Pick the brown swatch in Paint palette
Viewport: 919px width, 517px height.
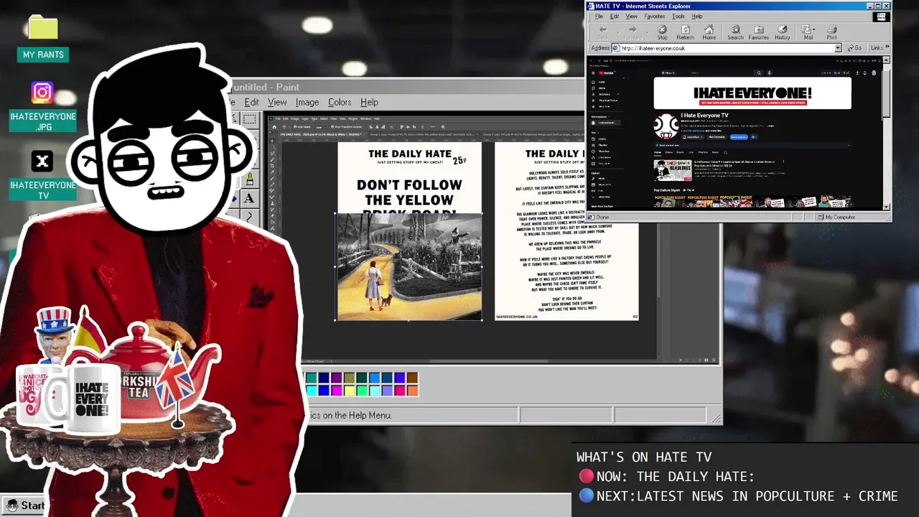pyautogui.click(x=412, y=378)
